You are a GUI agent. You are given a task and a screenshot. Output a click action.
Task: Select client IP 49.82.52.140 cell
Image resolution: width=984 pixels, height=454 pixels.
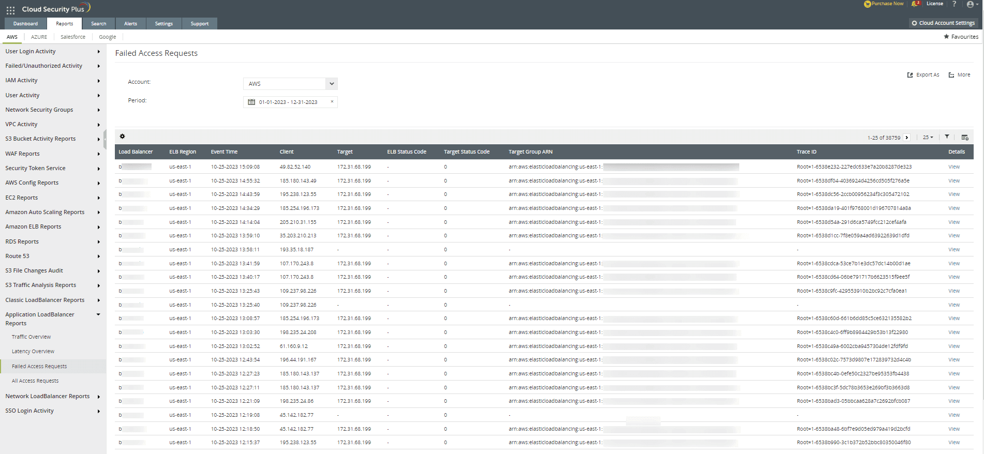(x=295, y=167)
